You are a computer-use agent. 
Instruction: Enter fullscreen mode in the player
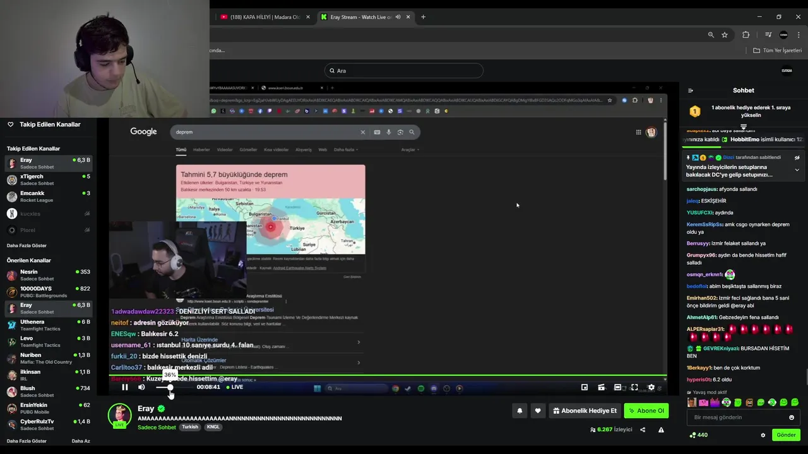pyautogui.click(x=634, y=387)
